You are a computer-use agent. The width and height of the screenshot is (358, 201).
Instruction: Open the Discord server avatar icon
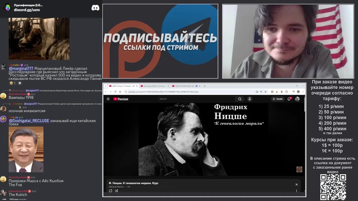(x=8, y=8)
